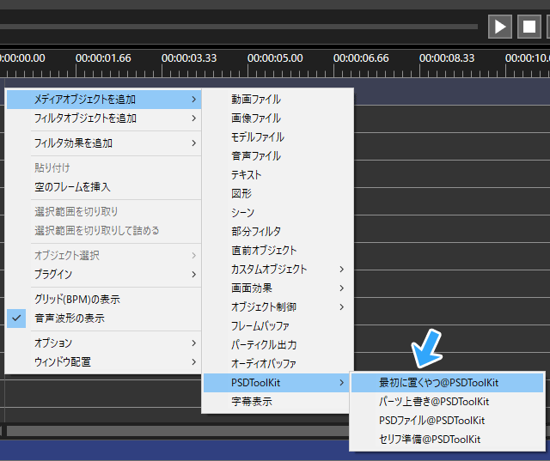Click the Play button
The height and width of the screenshot is (461, 550).
point(499,27)
